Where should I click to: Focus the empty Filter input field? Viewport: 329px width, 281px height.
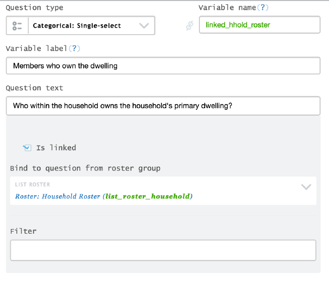(x=163, y=250)
